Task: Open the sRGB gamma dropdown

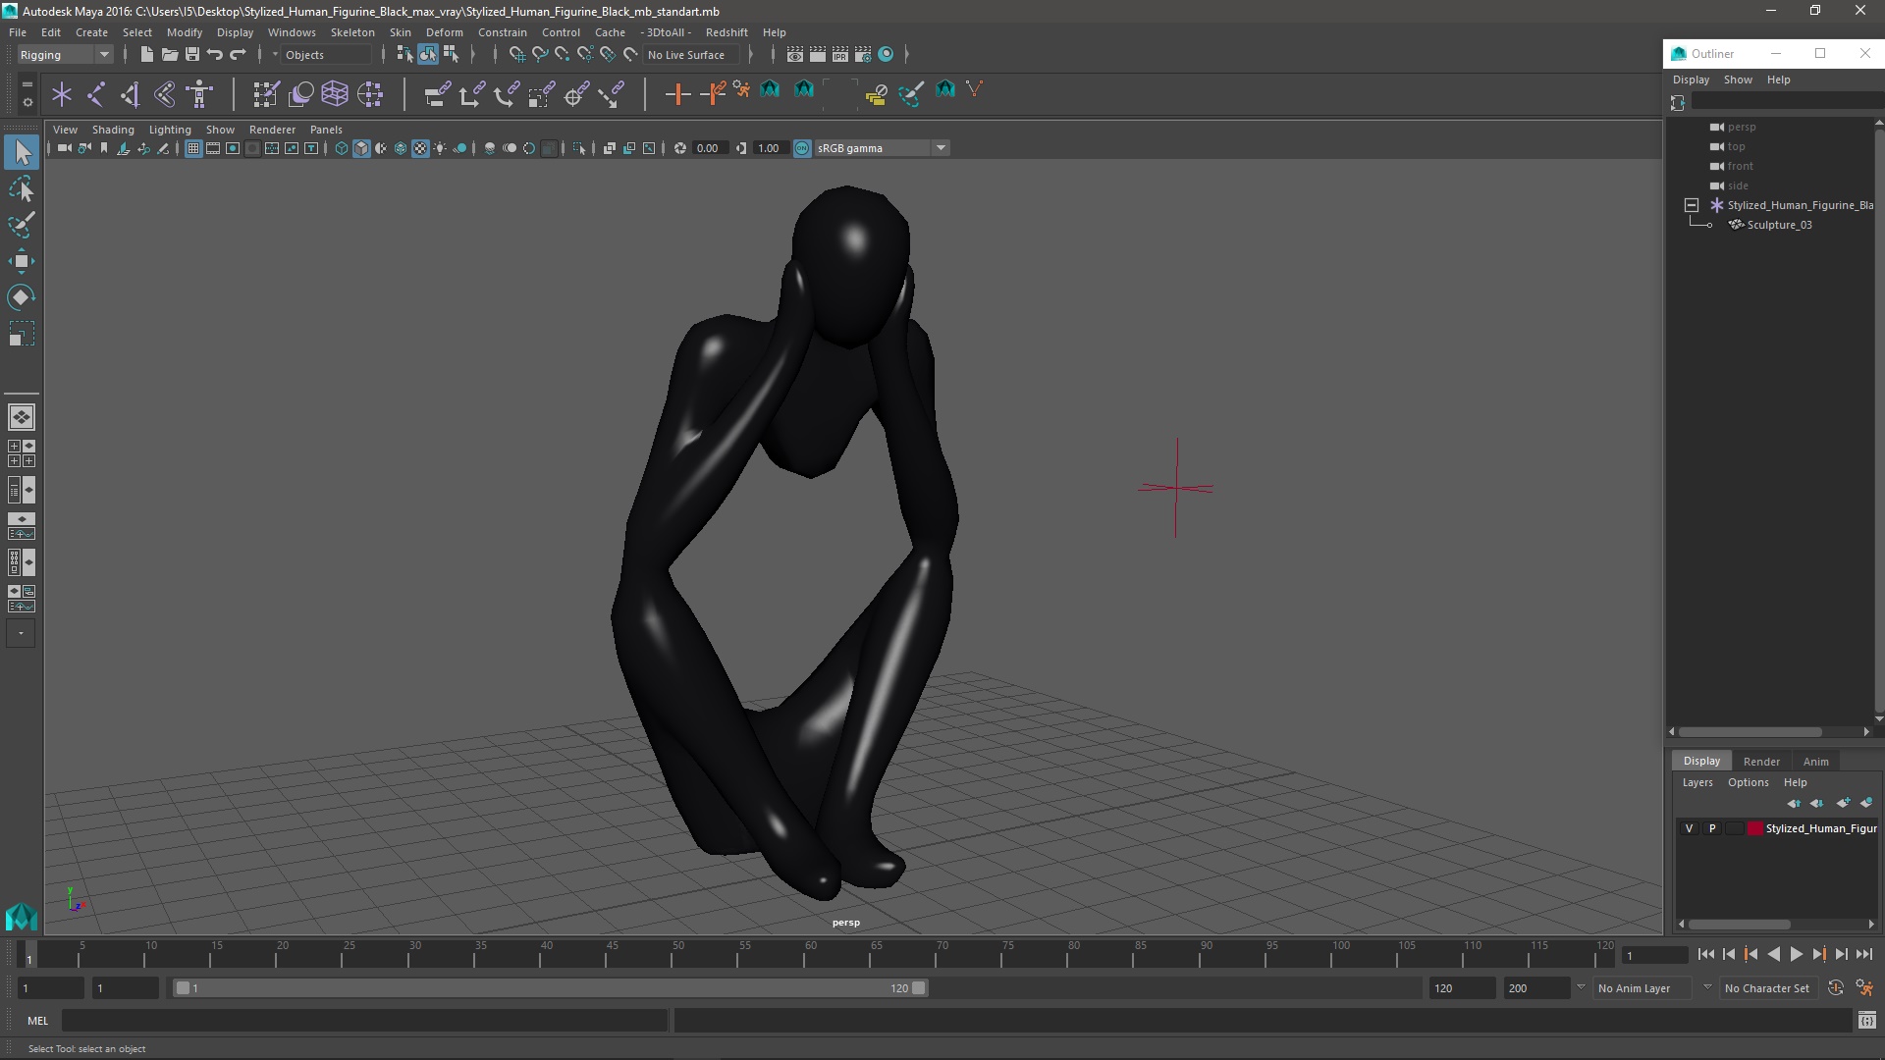Action: (940, 148)
